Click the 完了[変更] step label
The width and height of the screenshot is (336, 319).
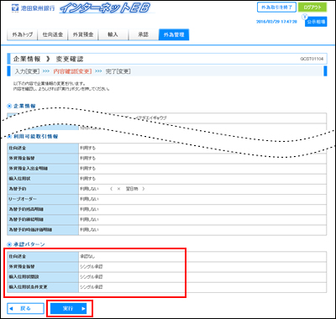(118, 71)
